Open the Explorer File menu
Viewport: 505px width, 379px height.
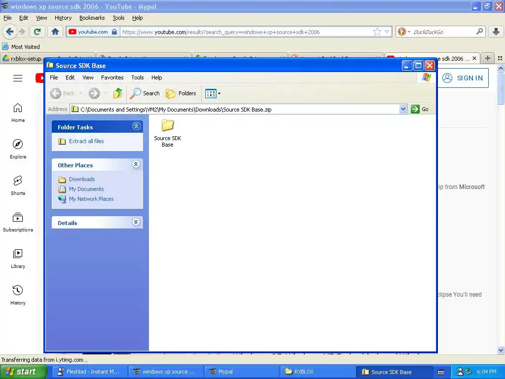[x=54, y=77]
